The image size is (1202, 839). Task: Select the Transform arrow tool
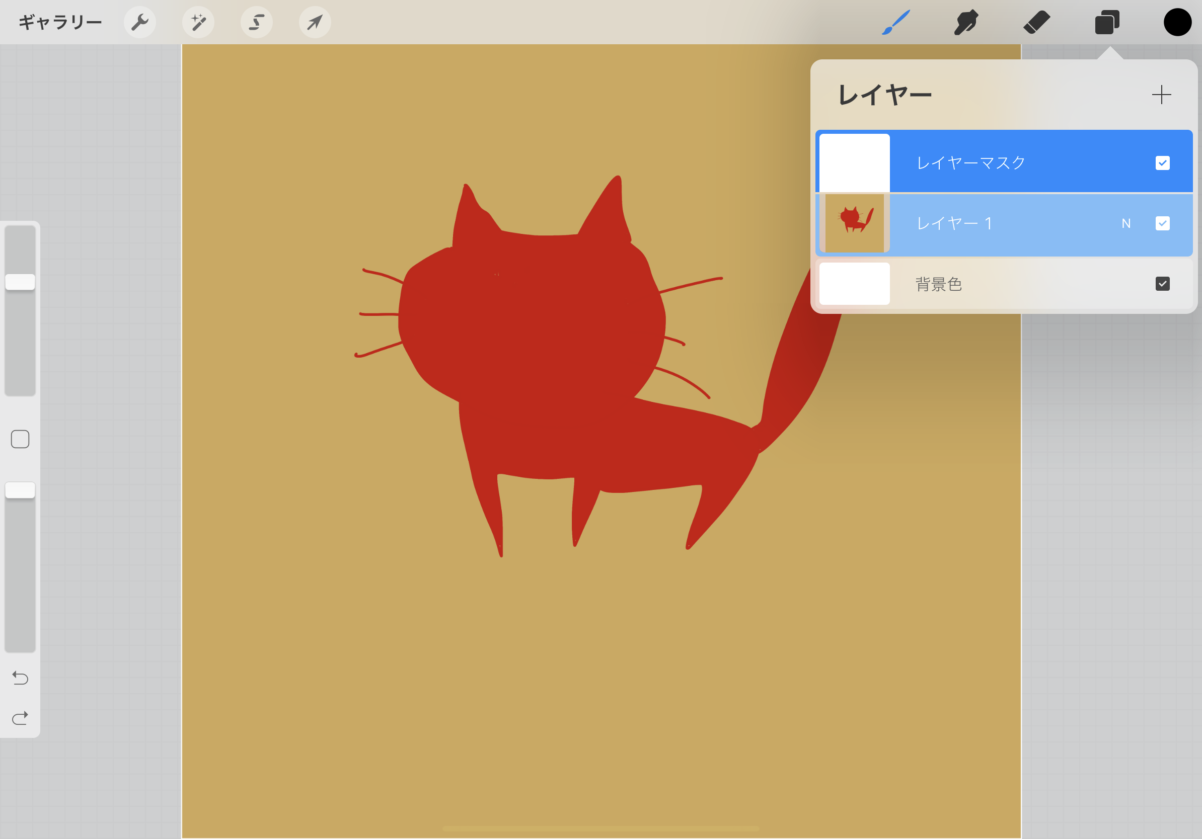[315, 22]
